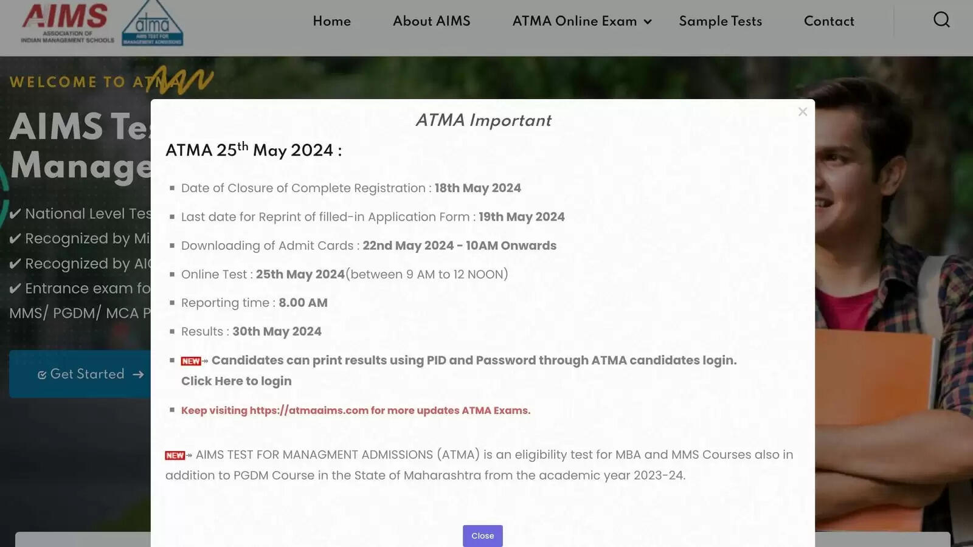Open the search magnifier icon

(941, 20)
